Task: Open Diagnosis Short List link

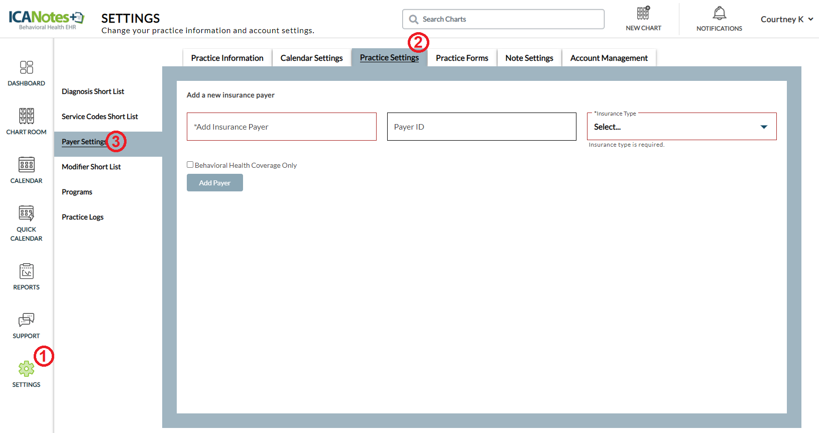Action: coord(93,91)
